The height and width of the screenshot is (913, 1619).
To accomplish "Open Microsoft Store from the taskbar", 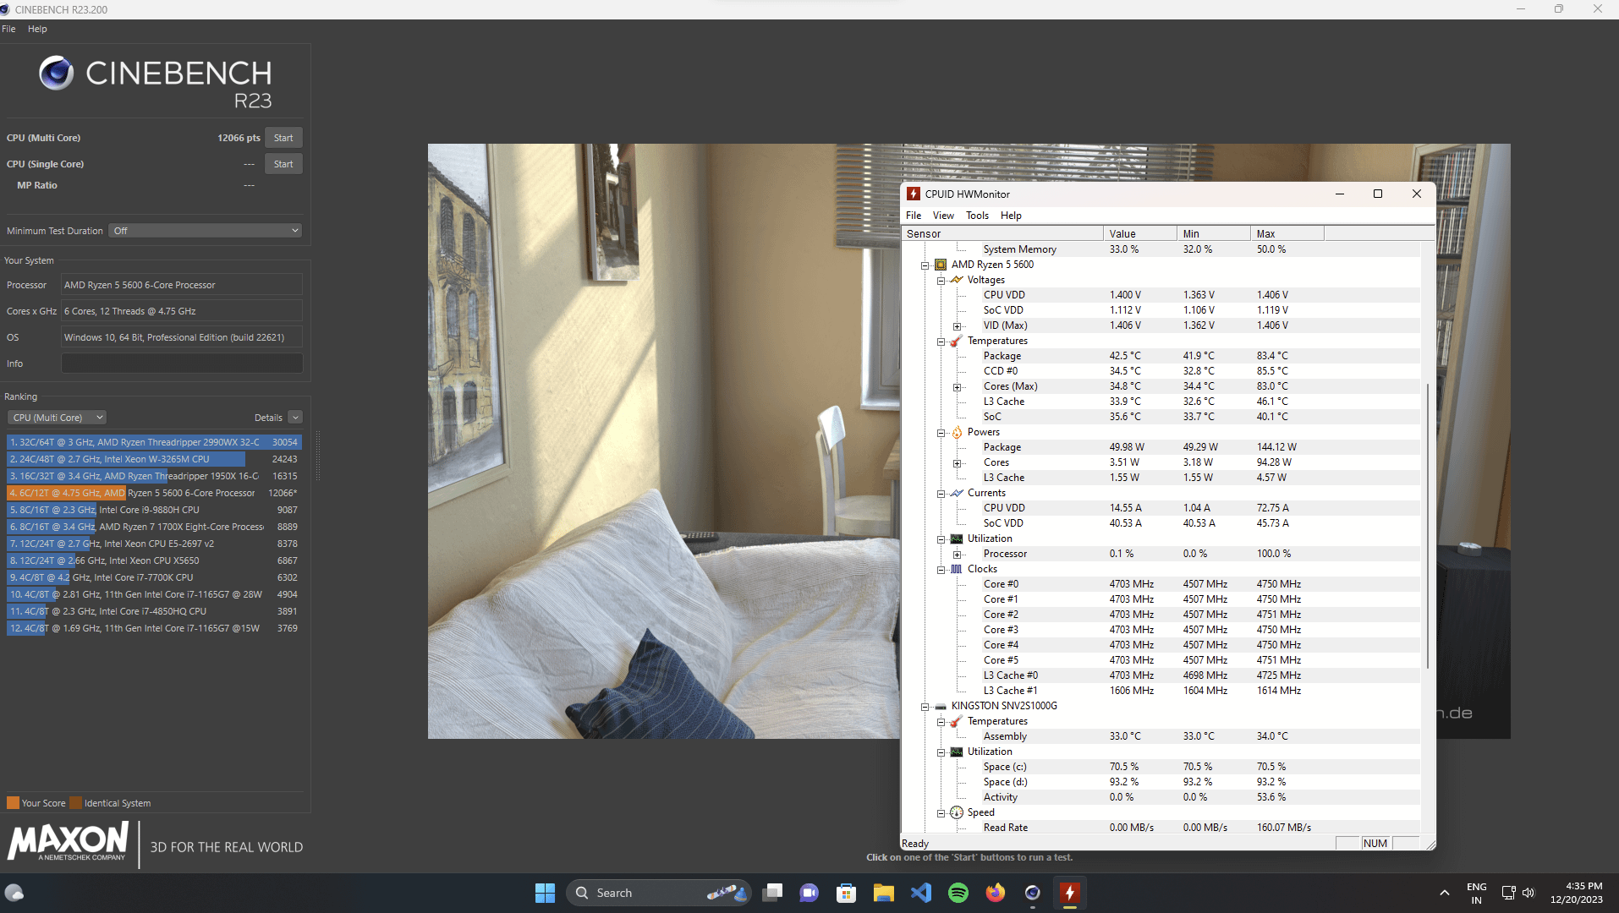I will tap(847, 893).
